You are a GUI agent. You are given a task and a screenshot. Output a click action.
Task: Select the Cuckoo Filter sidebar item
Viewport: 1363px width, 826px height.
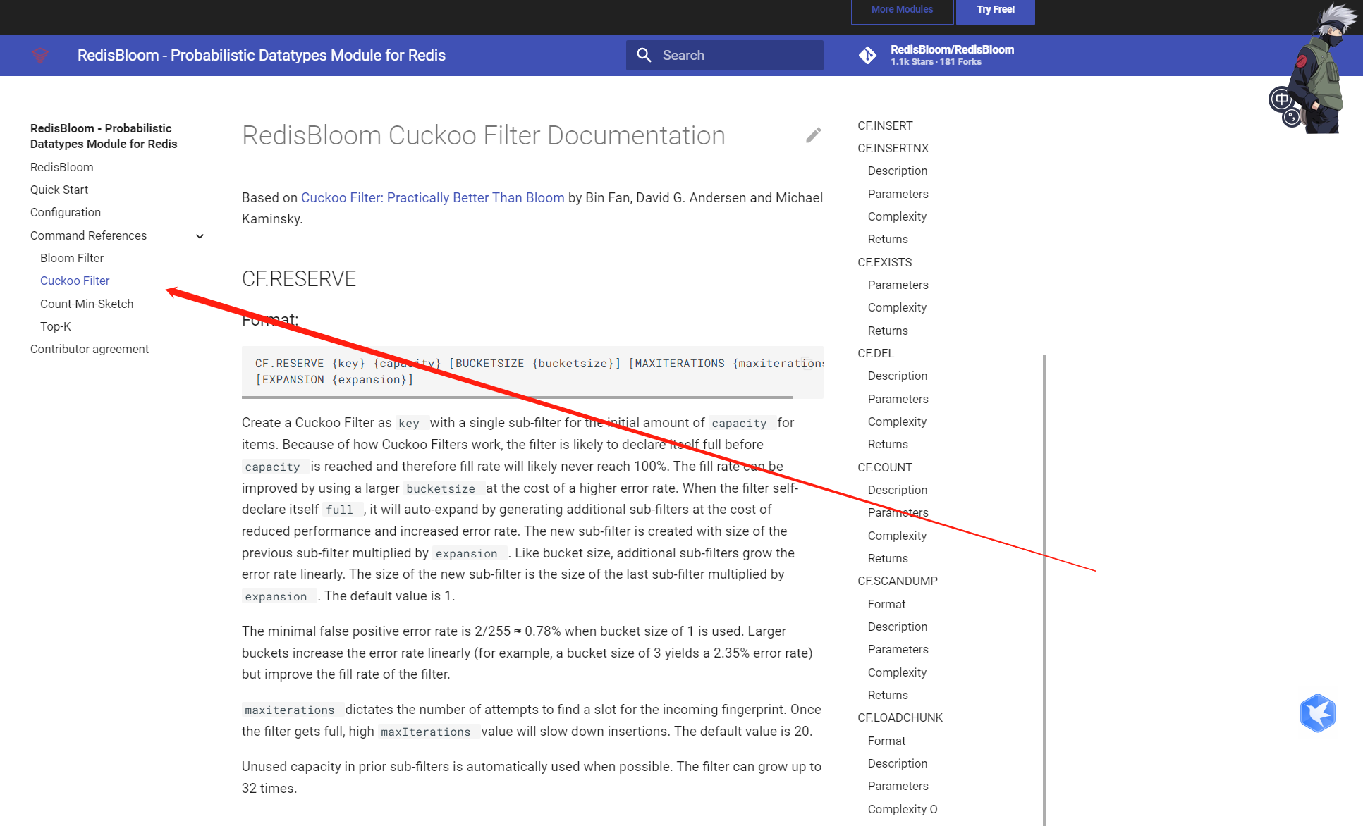75,281
